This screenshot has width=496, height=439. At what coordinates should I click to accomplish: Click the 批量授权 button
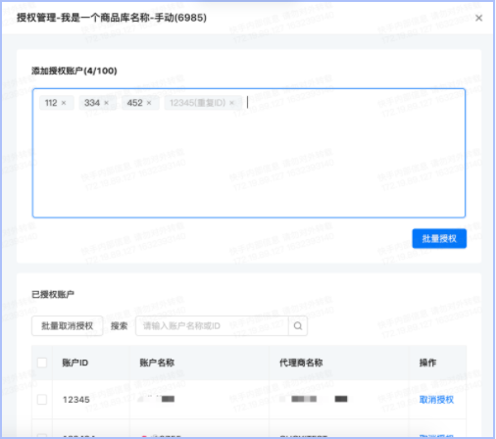coord(439,238)
